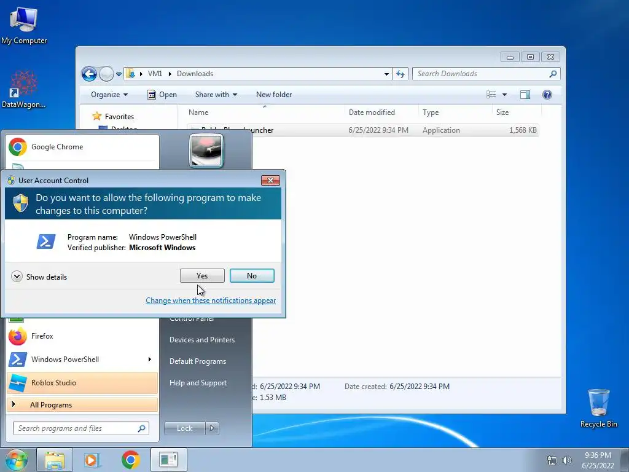Open the Organize dropdown menu
Viewport: 629px width, 472px height.
pyautogui.click(x=109, y=95)
